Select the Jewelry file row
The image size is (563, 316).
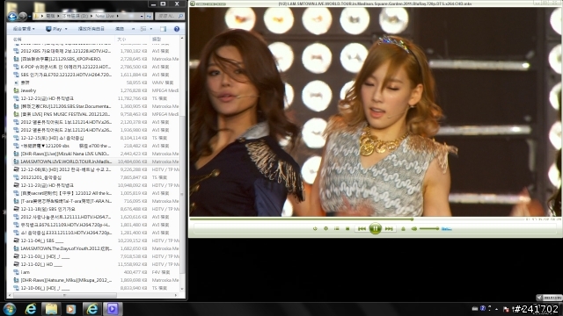click(x=96, y=90)
